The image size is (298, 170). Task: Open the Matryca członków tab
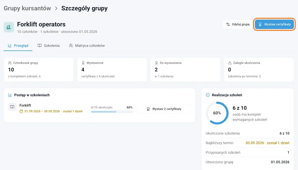(x=87, y=46)
